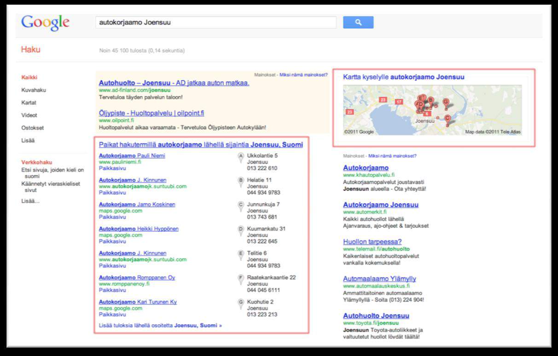Click map pin B next to Helatie 11
The width and height of the screenshot is (558, 356).
[240, 183]
